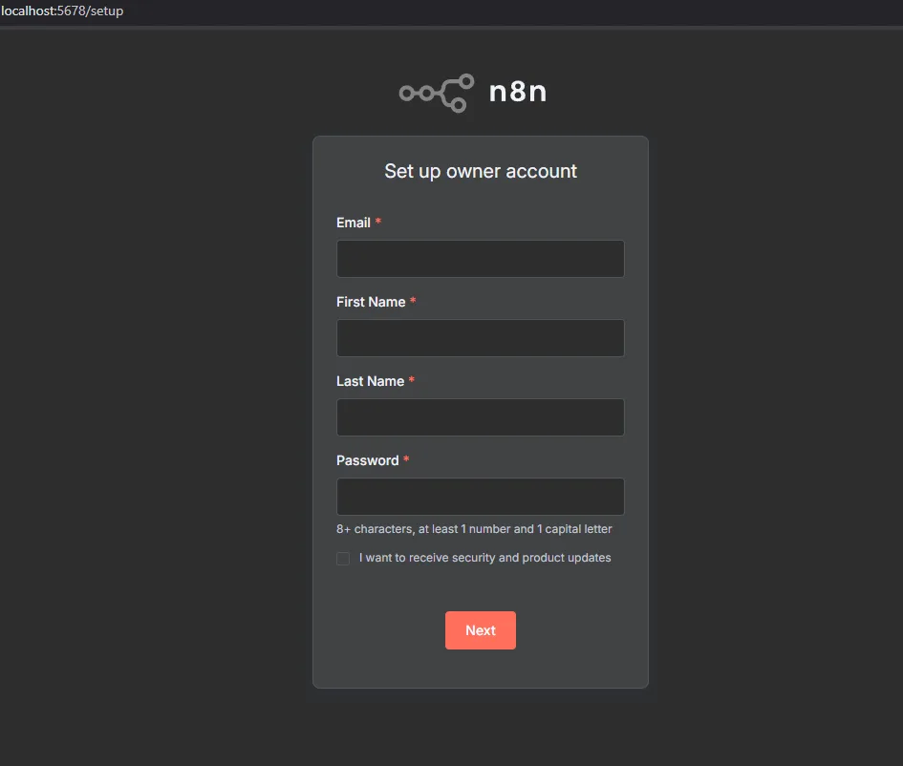Click the localhost:5678/setup address bar
Viewport: 903px width, 766px height.
pyautogui.click(x=63, y=11)
